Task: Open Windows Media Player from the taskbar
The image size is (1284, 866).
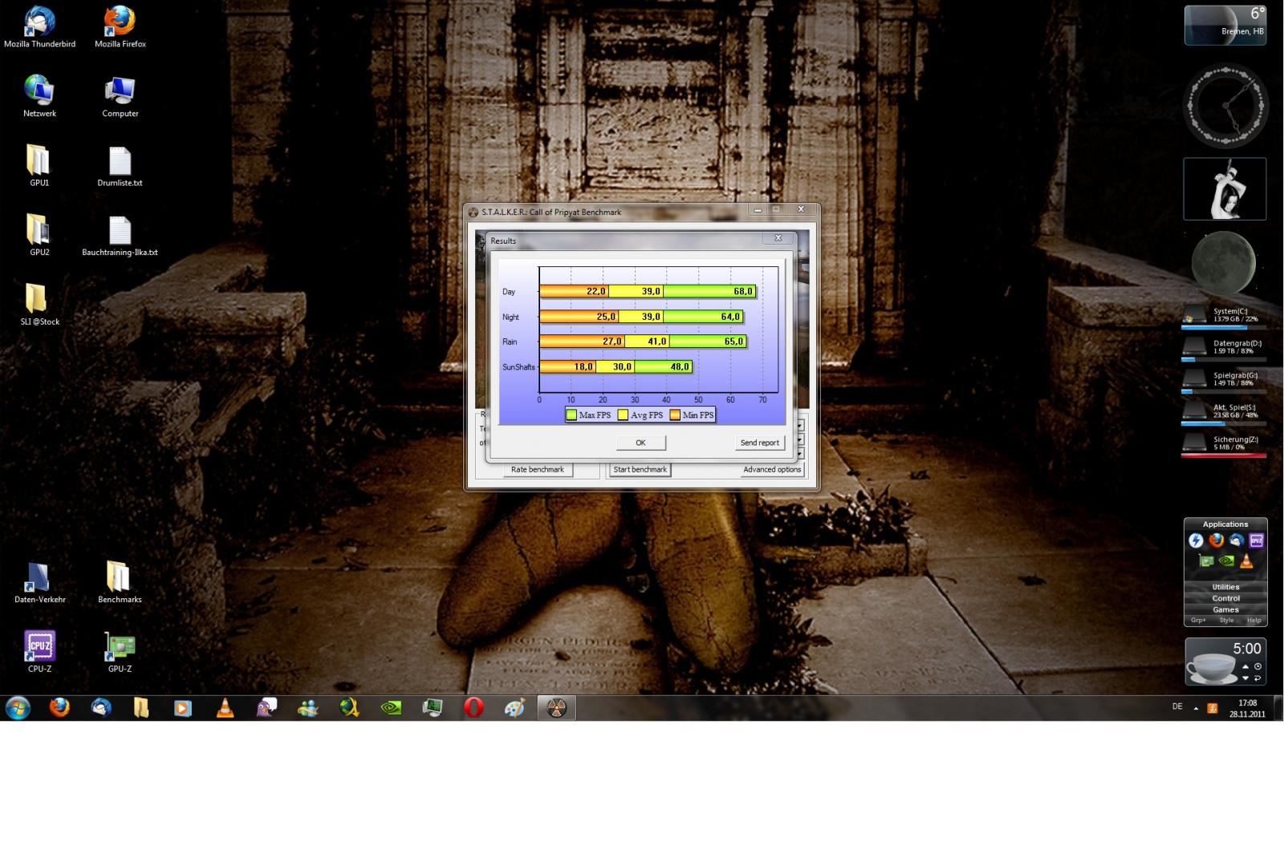Action: click(183, 708)
